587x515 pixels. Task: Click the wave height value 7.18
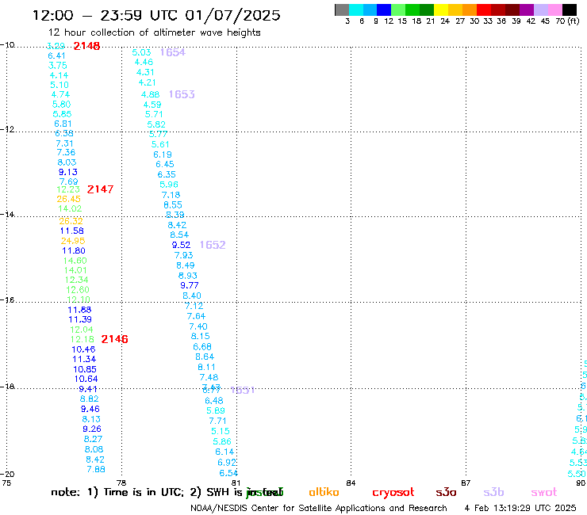pos(171,195)
